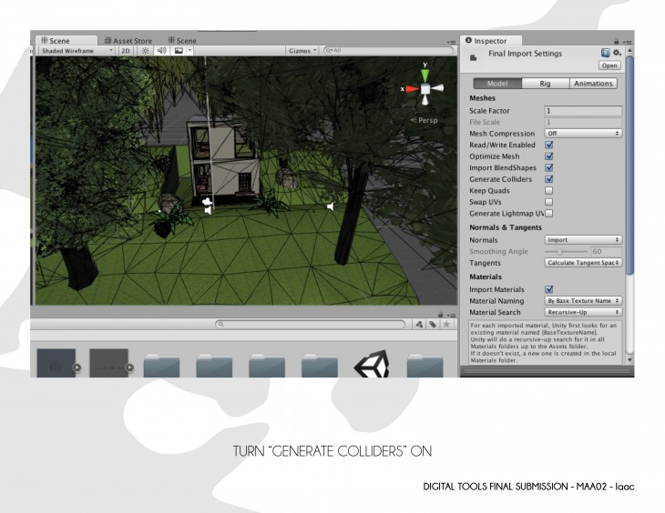The image size is (665, 513).
Task: Click the favorite star filter icon
Action: (x=447, y=324)
